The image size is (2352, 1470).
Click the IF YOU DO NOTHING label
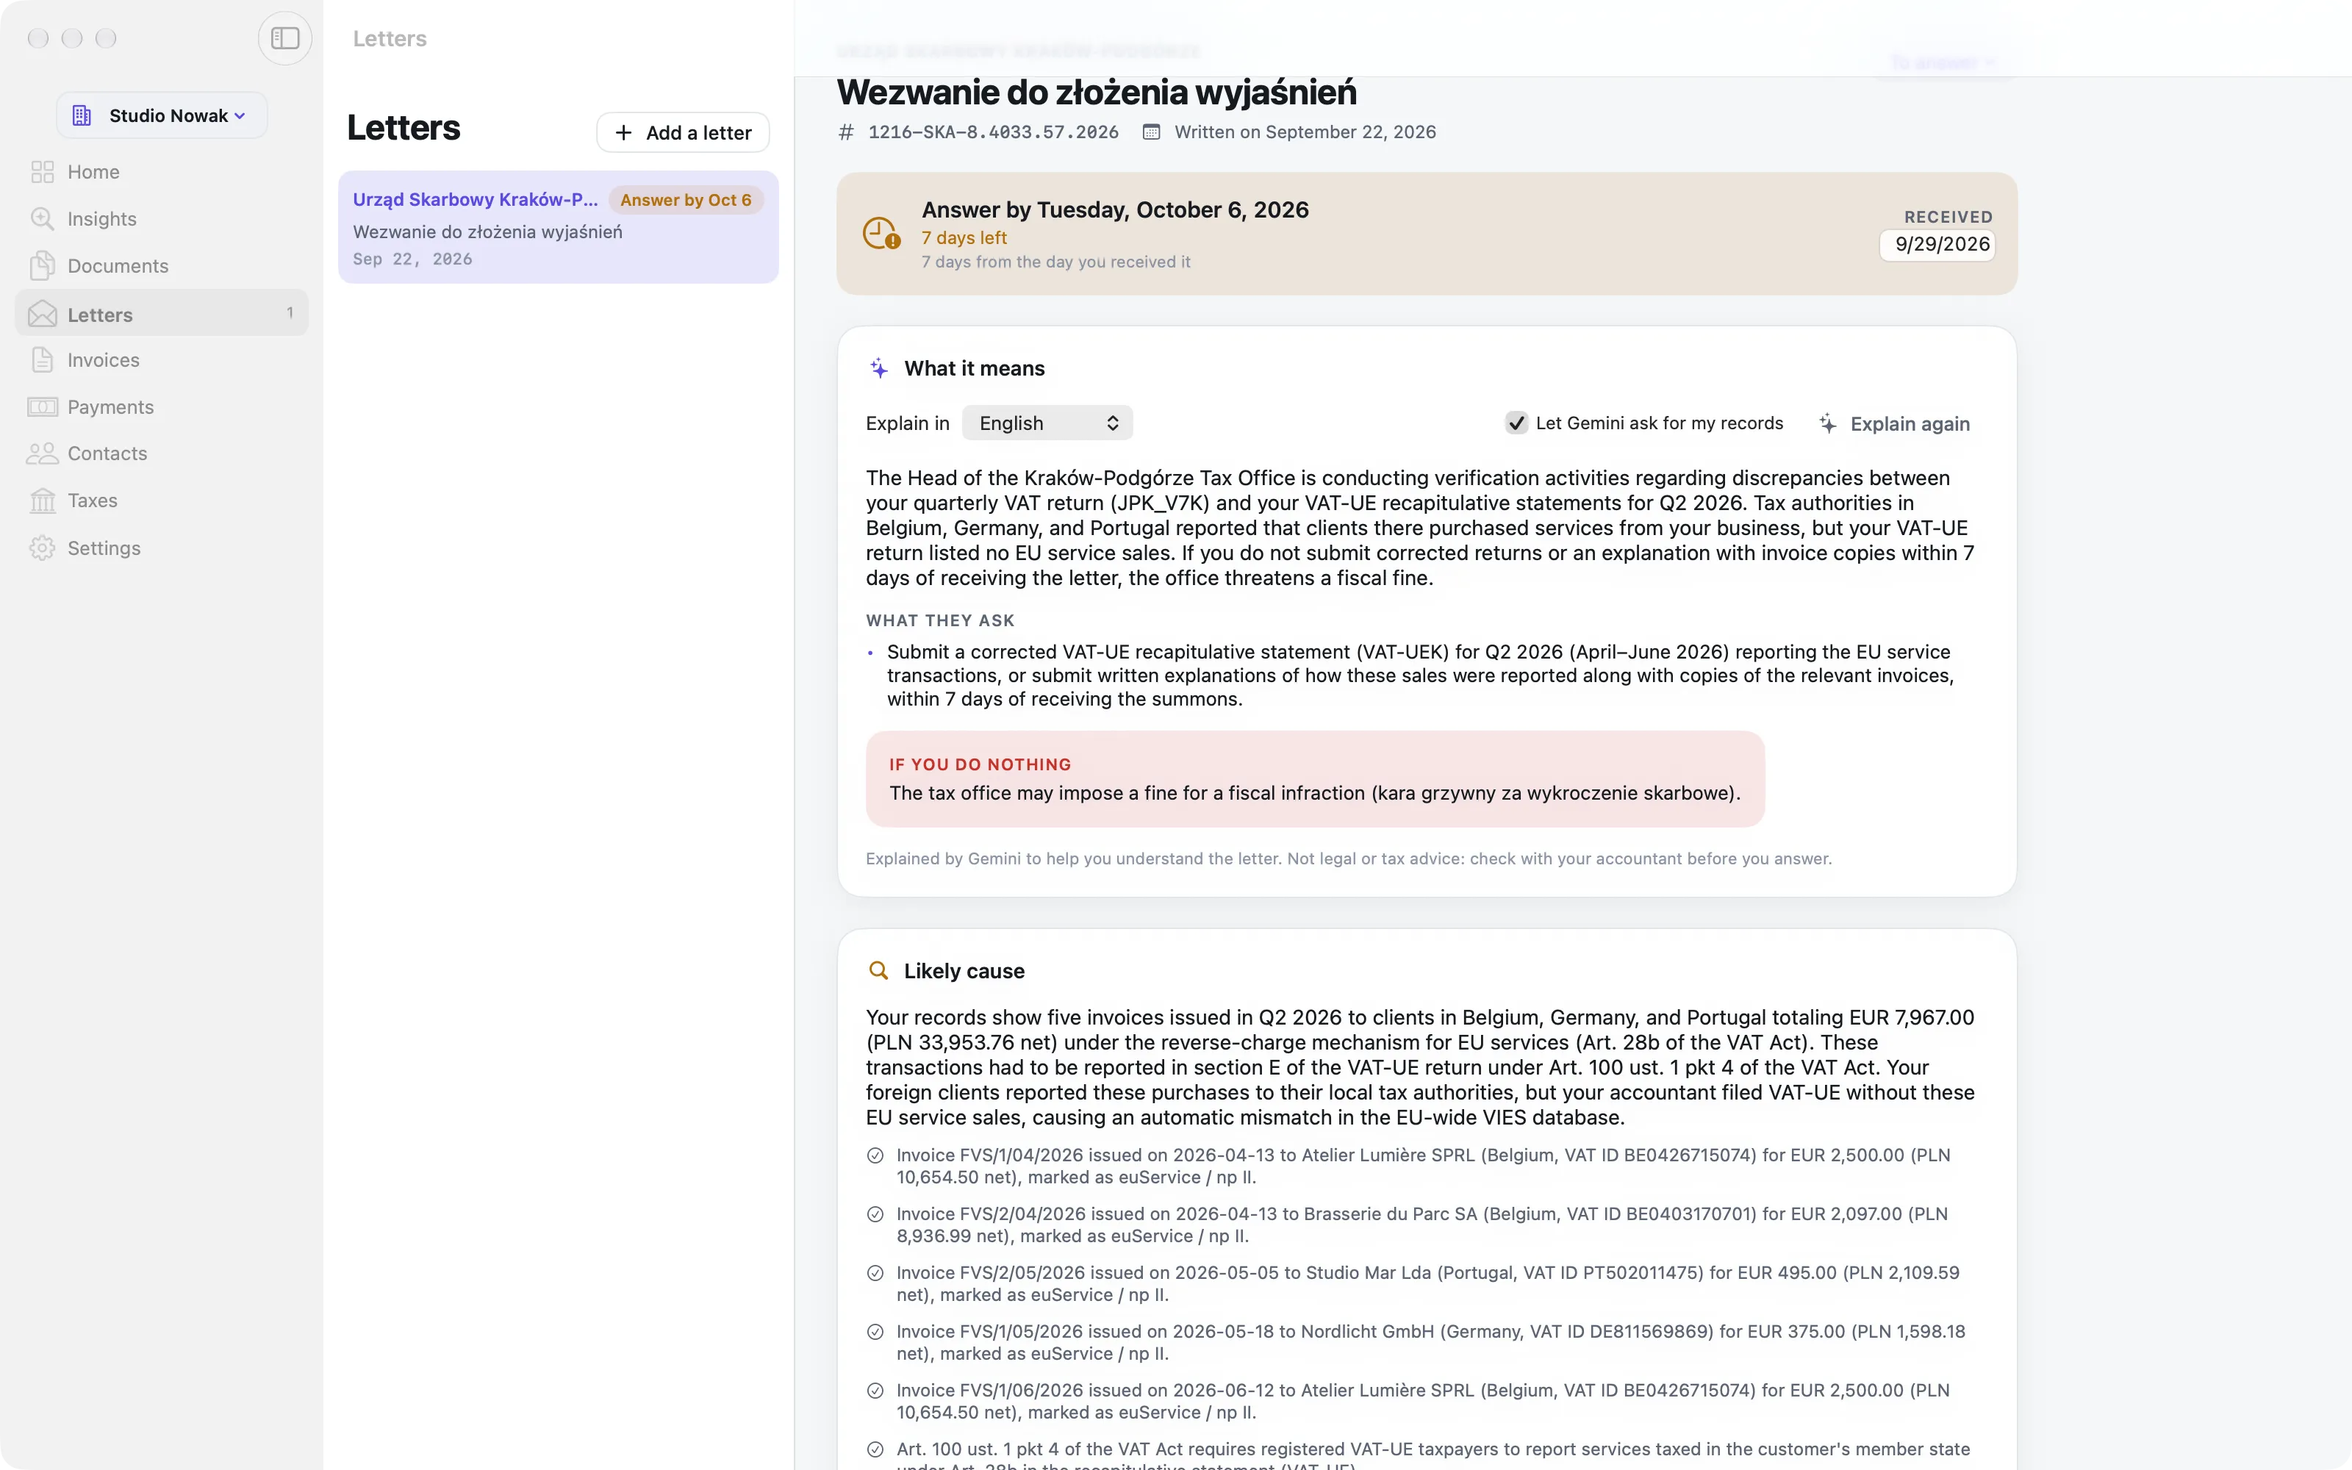[980, 765]
